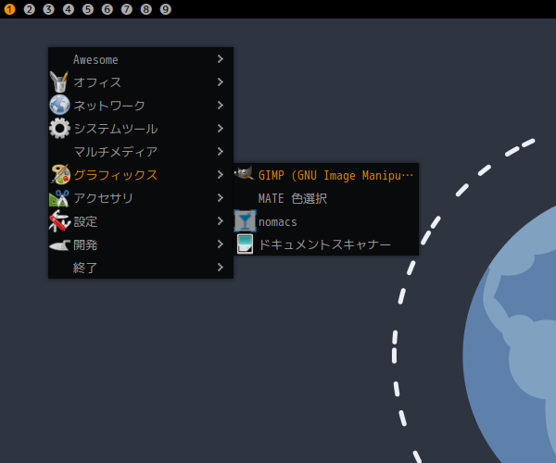Click the GIMP Wilber mascot icon
This screenshot has width=556, height=463.
pyautogui.click(x=245, y=173)
